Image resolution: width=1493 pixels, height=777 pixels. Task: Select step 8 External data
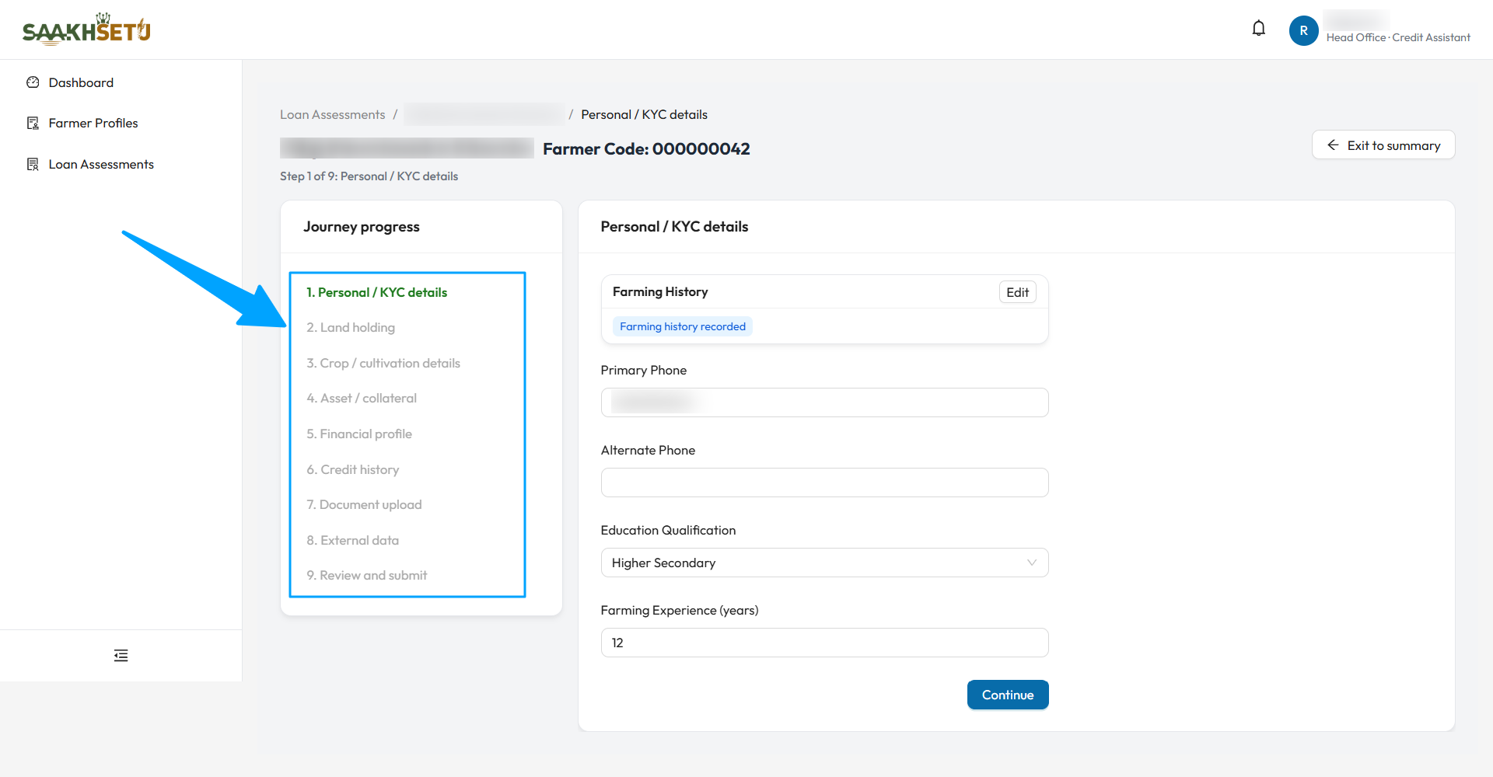click(352, 540)
